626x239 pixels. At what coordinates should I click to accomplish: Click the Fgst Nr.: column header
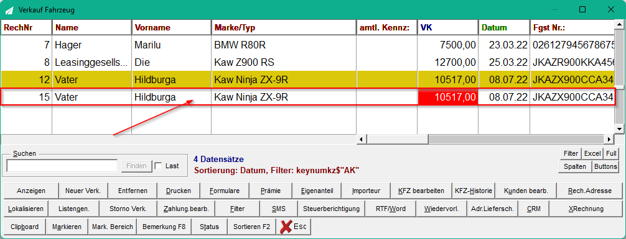coord(572,27)
